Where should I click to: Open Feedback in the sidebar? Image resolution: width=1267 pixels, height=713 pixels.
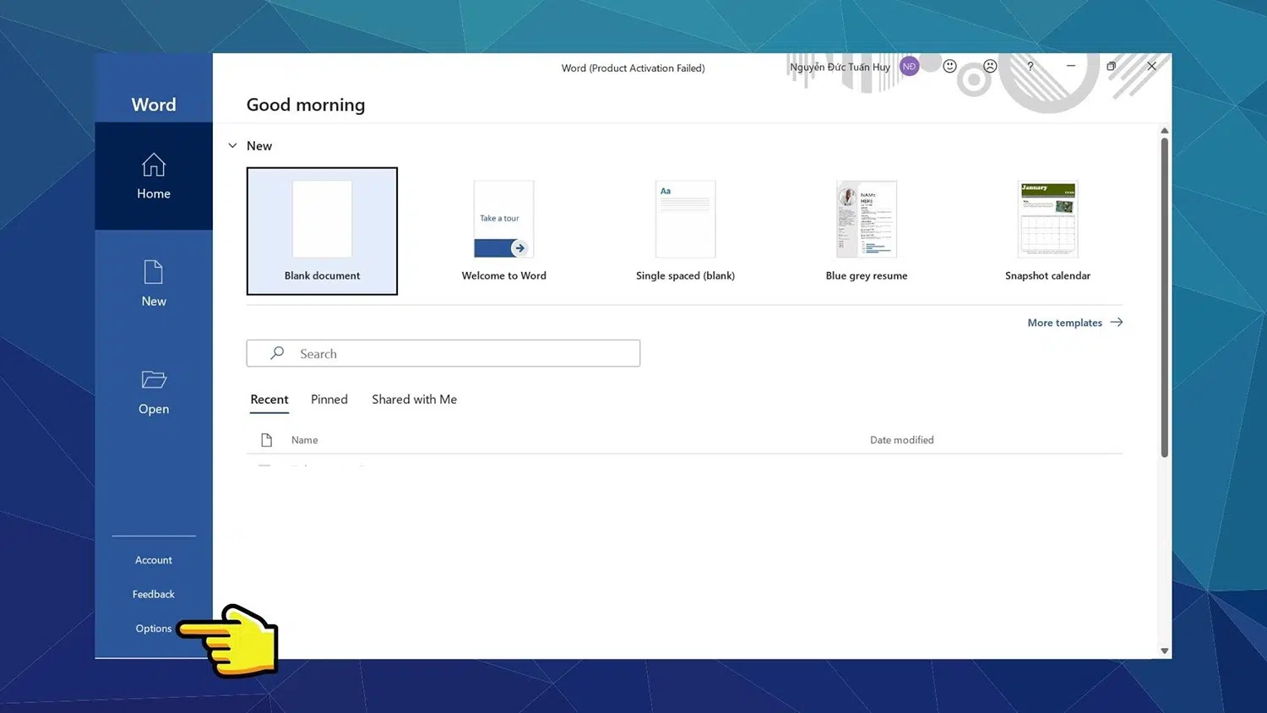[x=154, y=594]
